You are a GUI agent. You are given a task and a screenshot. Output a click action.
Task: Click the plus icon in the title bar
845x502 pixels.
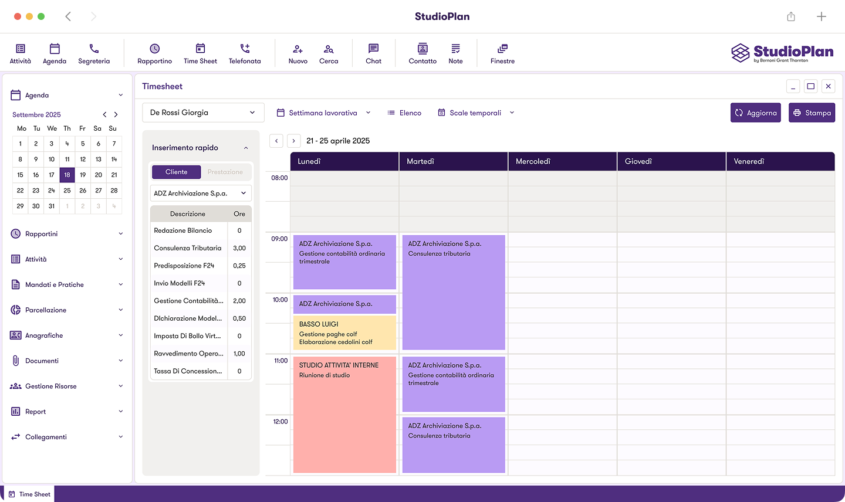pyautogui.click(x=822, y=16)
